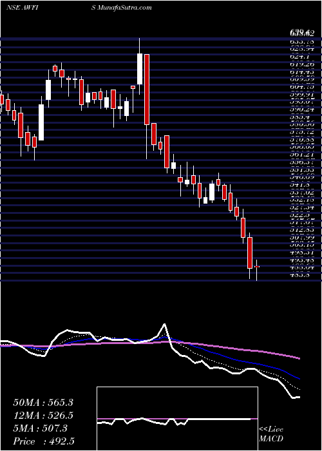Open the MACD inset chart panel
This screenshot has width=322, height=451.
pyautogui.click(x=177, y=419)
